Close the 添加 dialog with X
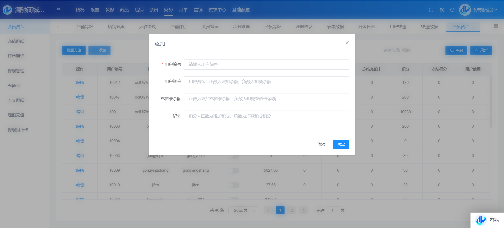Screen dimensions: 504x228 (x=347, y=43)
